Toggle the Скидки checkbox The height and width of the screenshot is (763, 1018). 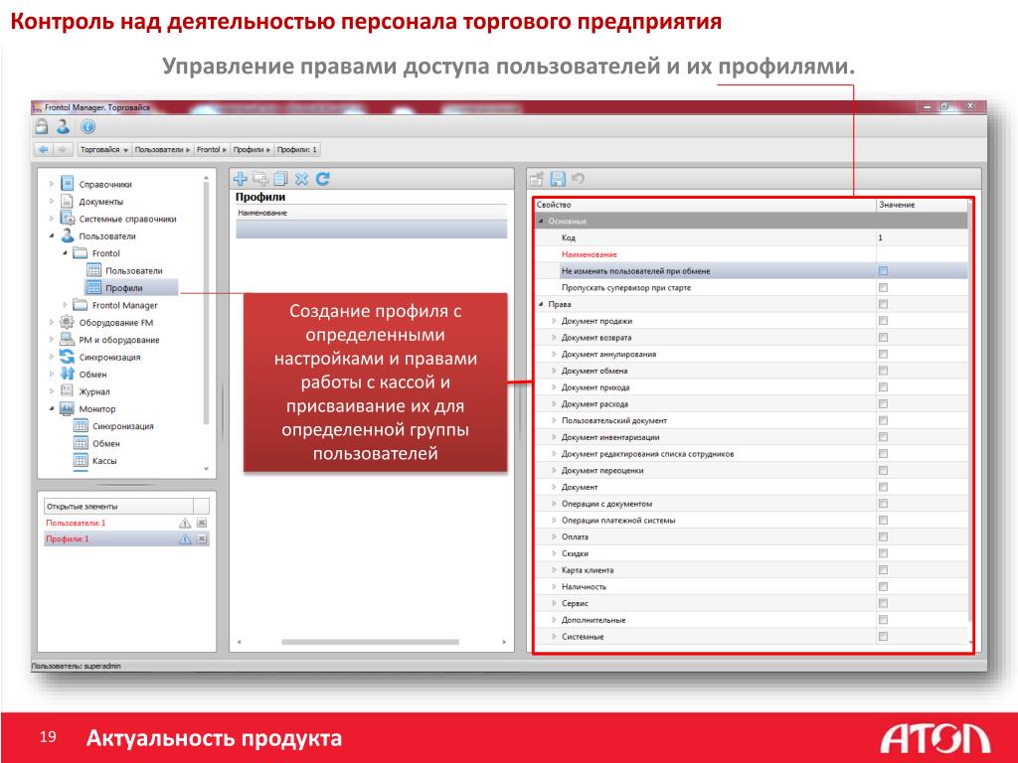[x=883, y=553]
